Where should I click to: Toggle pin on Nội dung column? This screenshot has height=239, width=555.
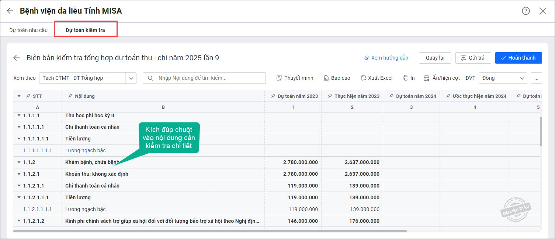(70, 96)
